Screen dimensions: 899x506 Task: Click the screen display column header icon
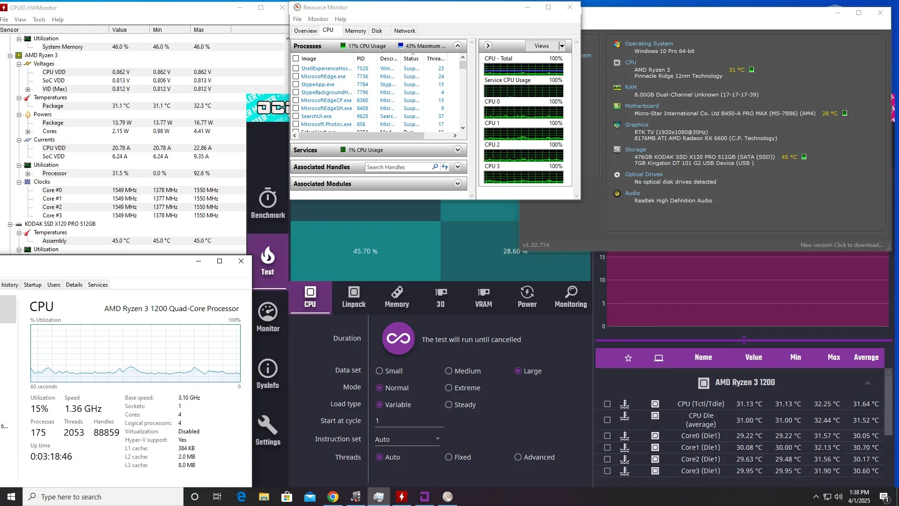tap(659, 358)
